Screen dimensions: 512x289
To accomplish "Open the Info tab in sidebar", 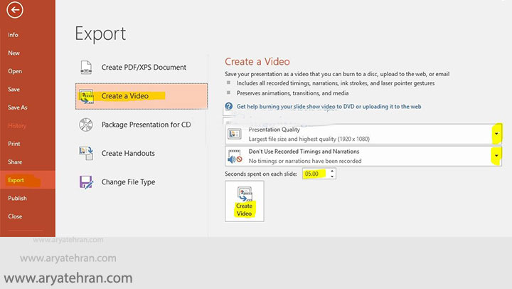I will (14, 35).
